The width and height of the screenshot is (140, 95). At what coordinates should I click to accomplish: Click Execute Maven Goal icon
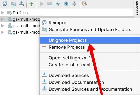pos(50,4)
